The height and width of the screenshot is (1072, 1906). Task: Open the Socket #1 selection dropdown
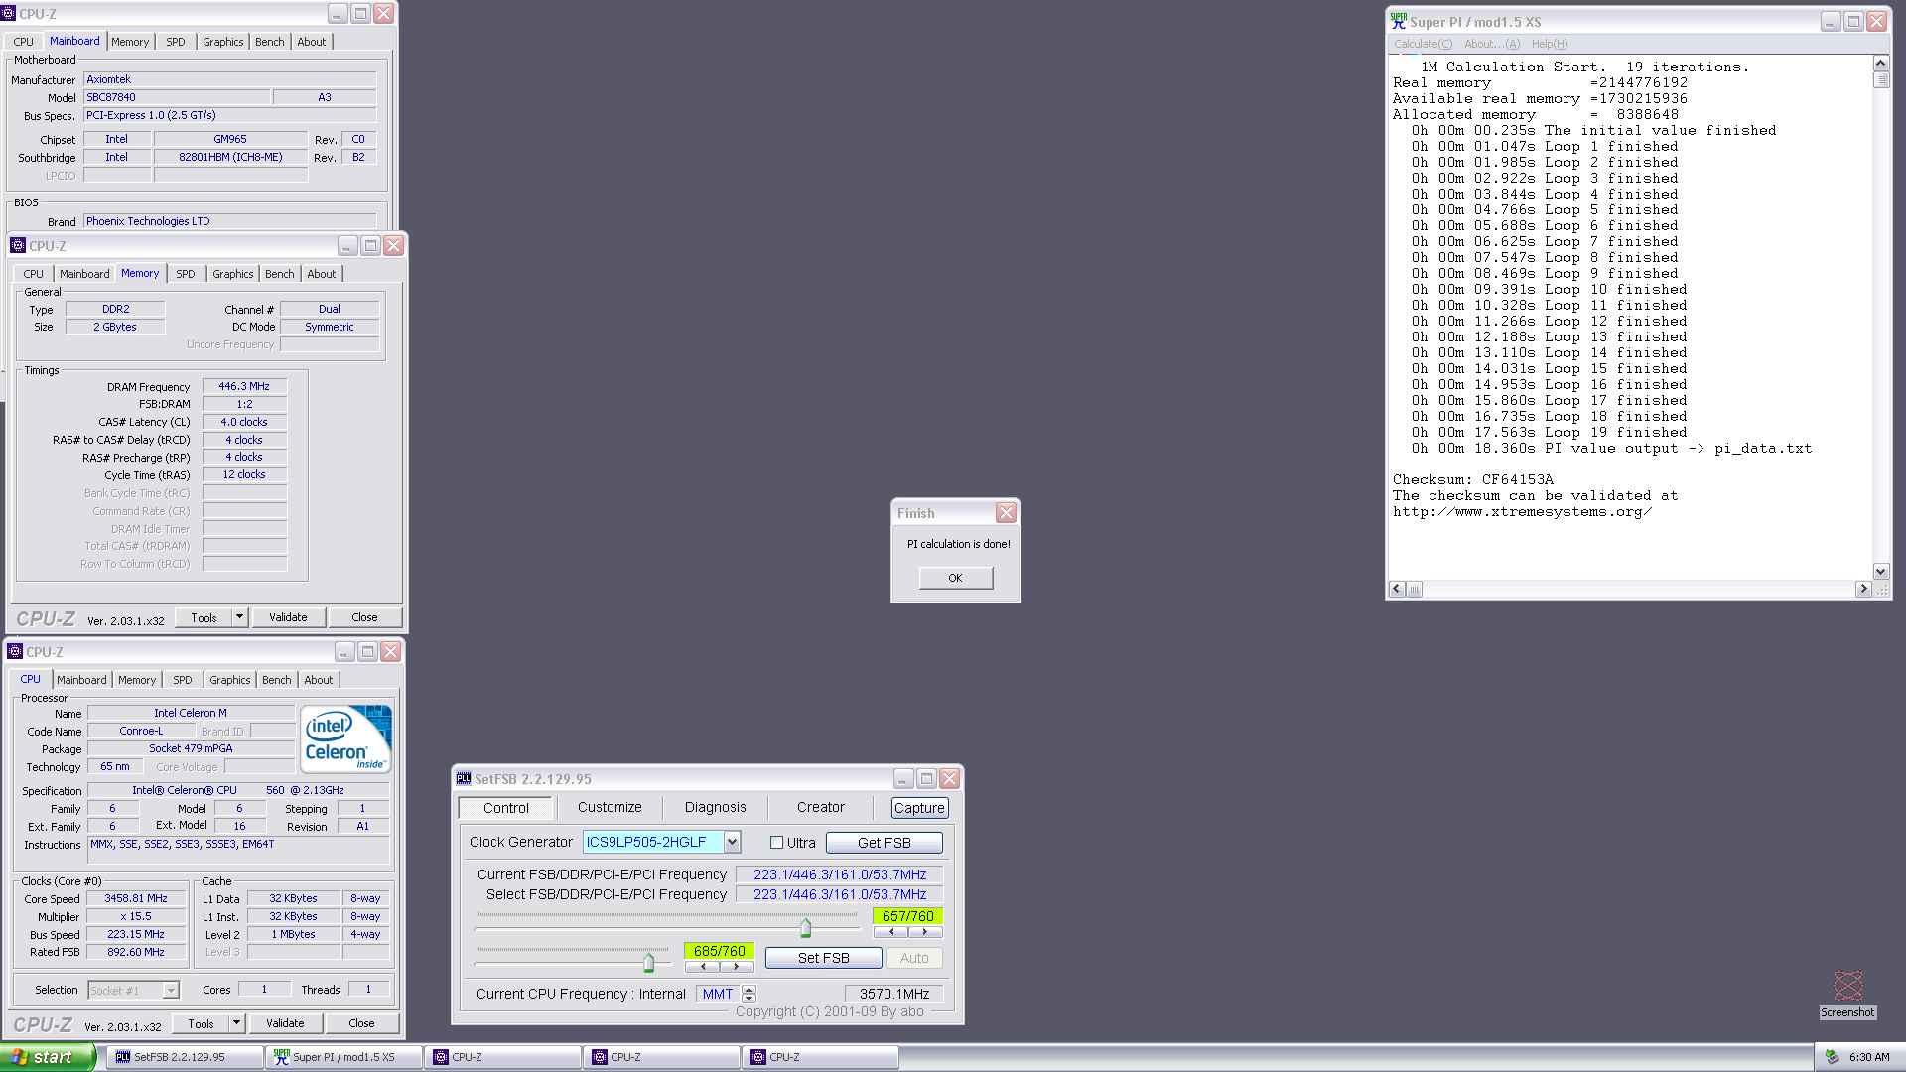coord(171,991)
